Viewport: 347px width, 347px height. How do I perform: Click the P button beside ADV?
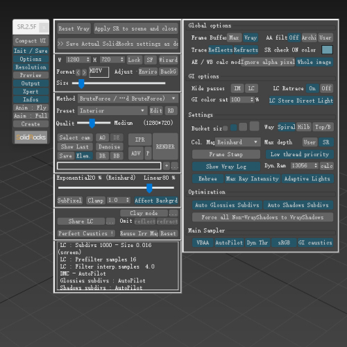148,153
